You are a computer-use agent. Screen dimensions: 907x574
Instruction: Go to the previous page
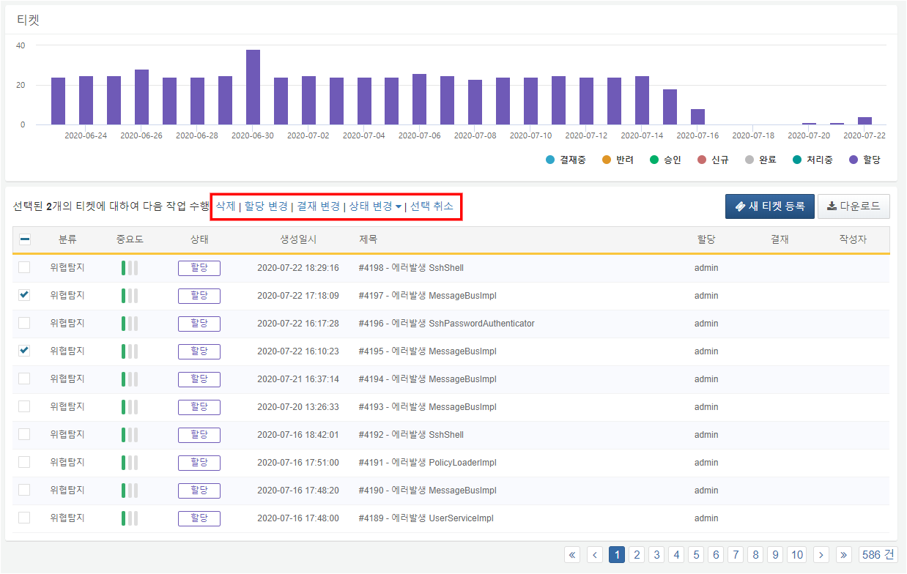tap(595, 555)
